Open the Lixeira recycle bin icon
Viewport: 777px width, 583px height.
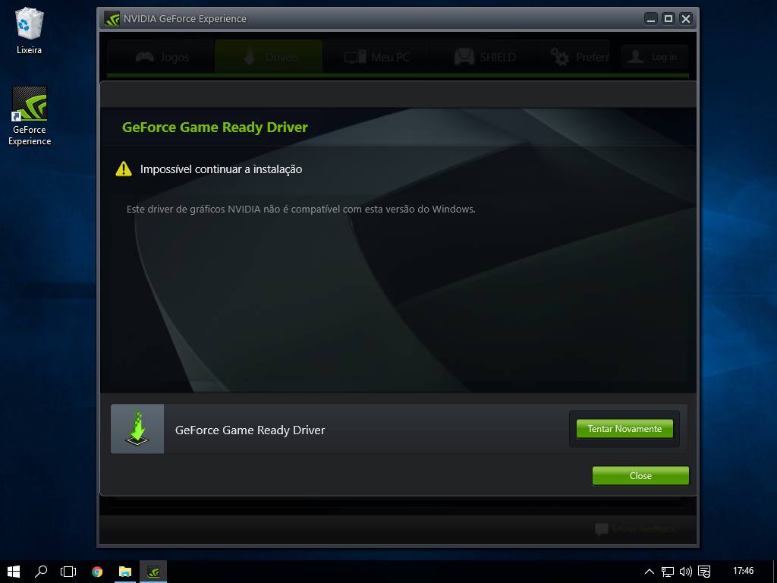point(30,30)
